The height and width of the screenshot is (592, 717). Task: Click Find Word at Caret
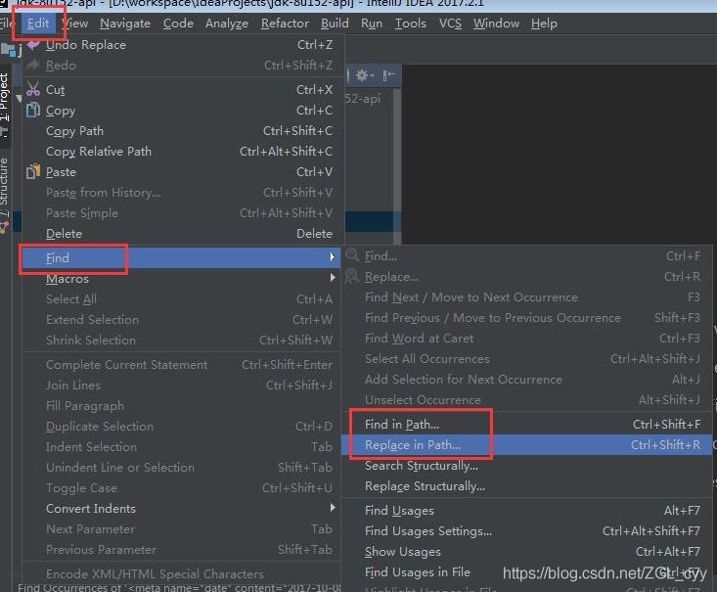tap(527, 339)
